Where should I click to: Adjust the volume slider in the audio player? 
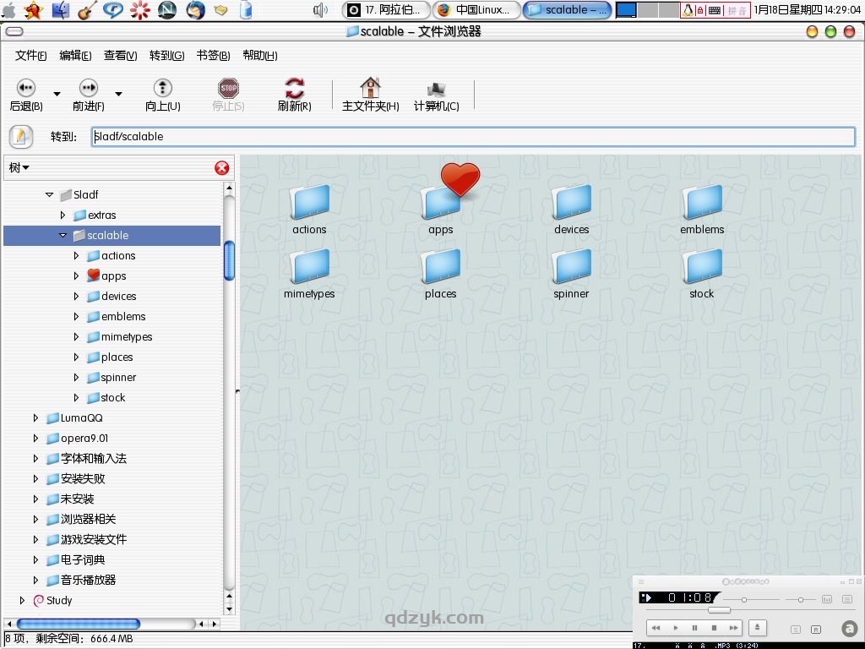point(743,600)
